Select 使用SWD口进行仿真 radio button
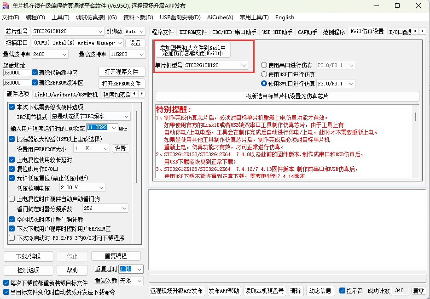Screen dimensions: 430x299 click(x=264, y=84)
